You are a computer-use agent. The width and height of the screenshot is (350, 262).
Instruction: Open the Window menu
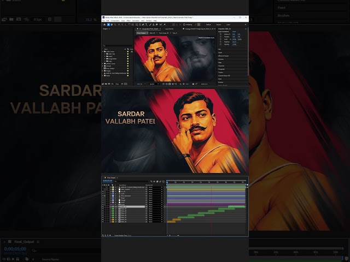tap(149, 21)
